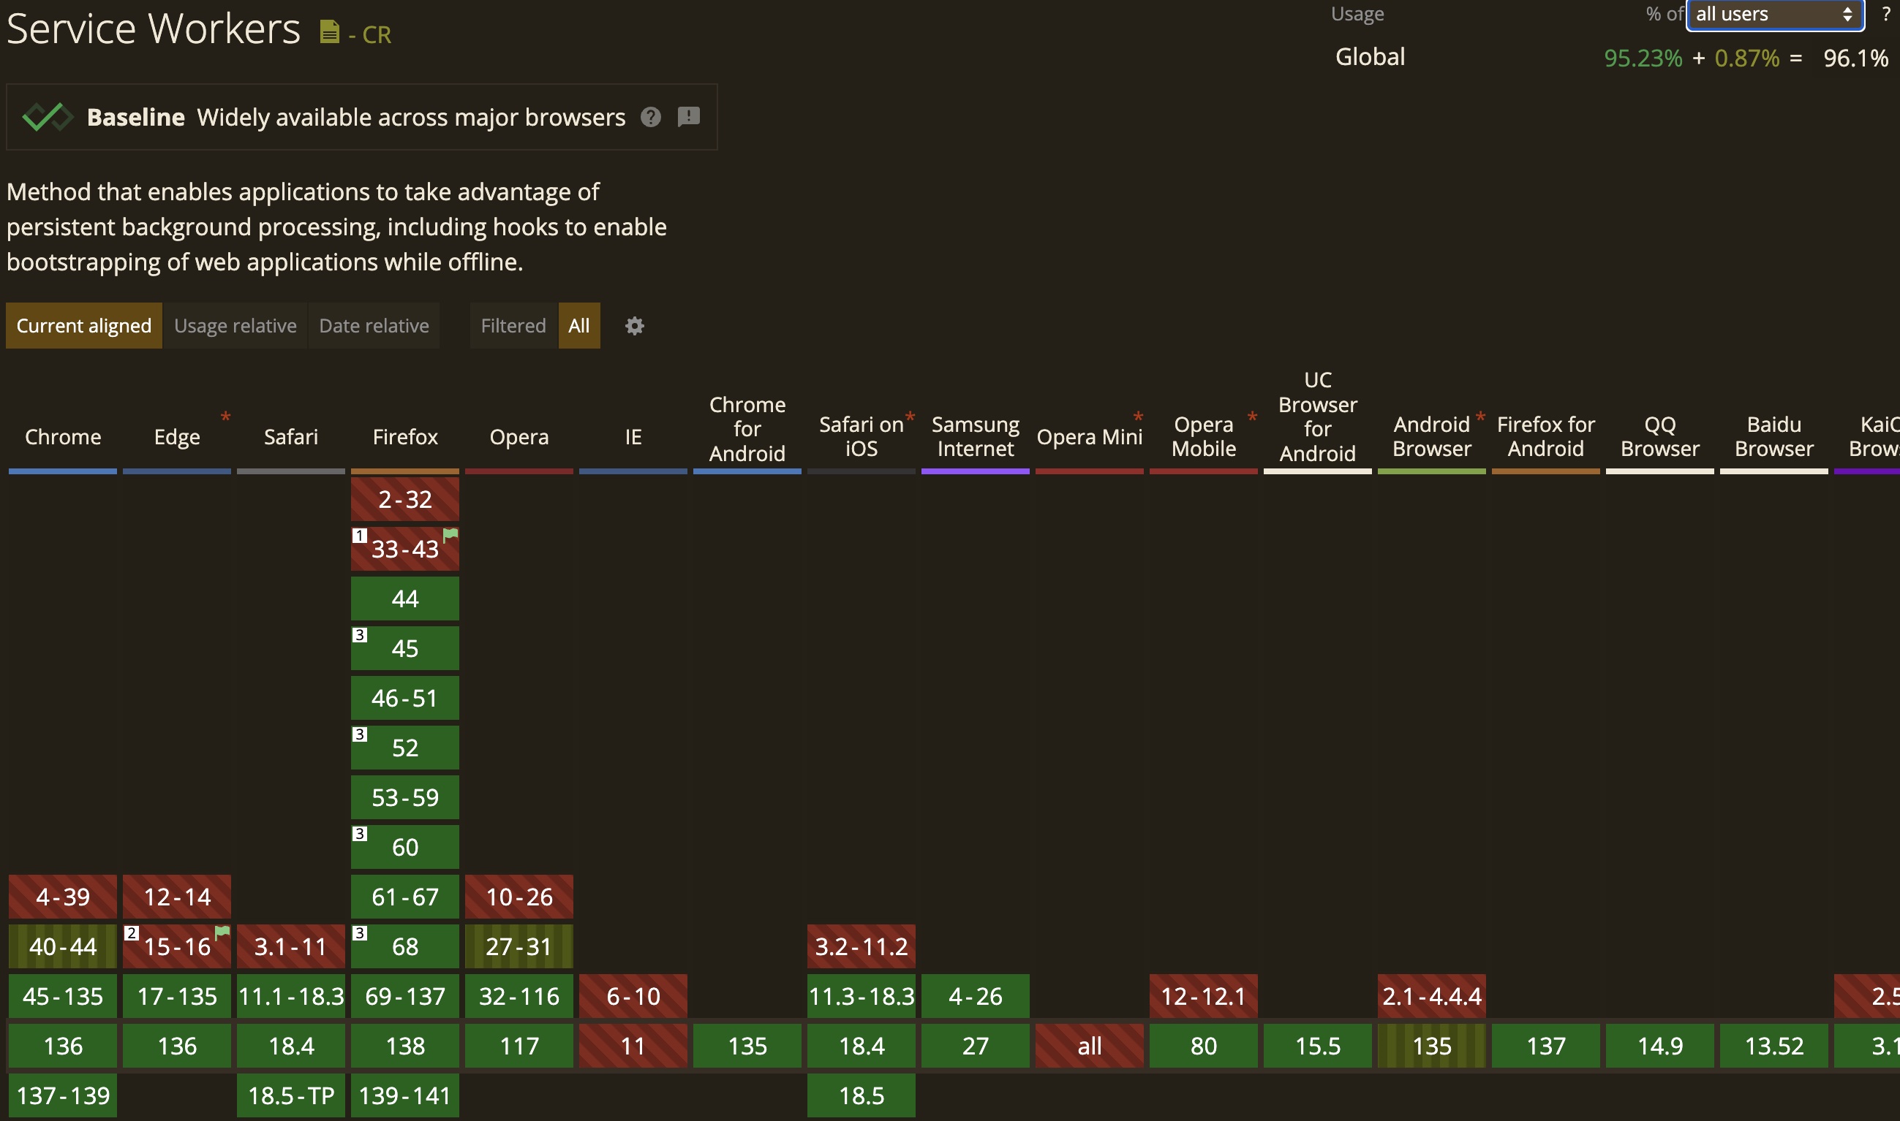Select the Filtered browsers toggle
The width and height of the screenshot is (1900, 1121).
[513, 326]
